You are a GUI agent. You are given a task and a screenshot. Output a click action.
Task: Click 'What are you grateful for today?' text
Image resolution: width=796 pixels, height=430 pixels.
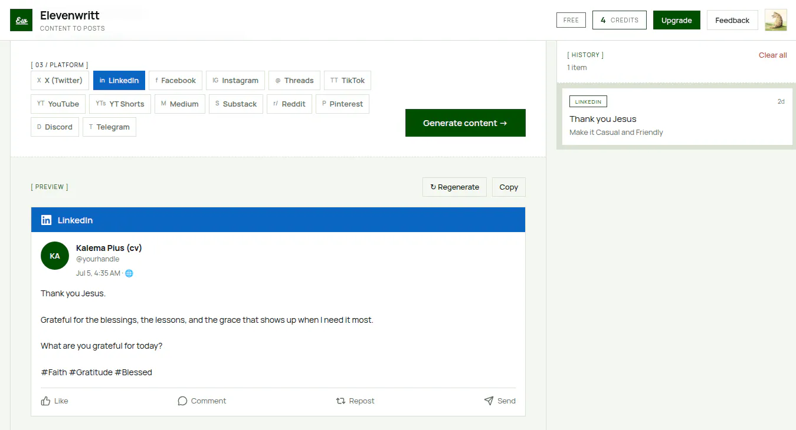pos(101,346)
